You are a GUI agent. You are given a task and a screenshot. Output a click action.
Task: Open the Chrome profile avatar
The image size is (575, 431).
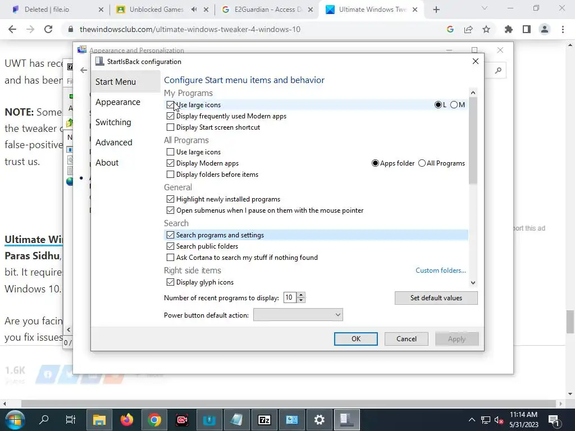pyautogui.click(x=545, y=29)
